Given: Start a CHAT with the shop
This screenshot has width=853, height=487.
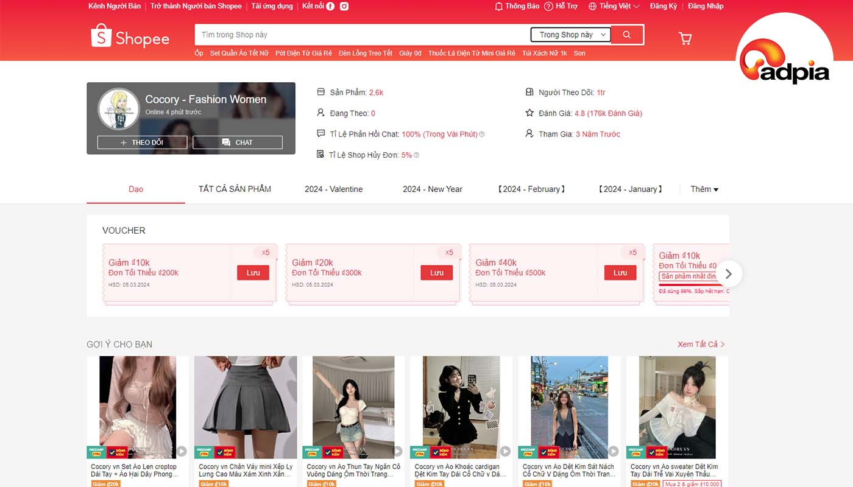Looking at the screenshot, I should coord(238,142).
